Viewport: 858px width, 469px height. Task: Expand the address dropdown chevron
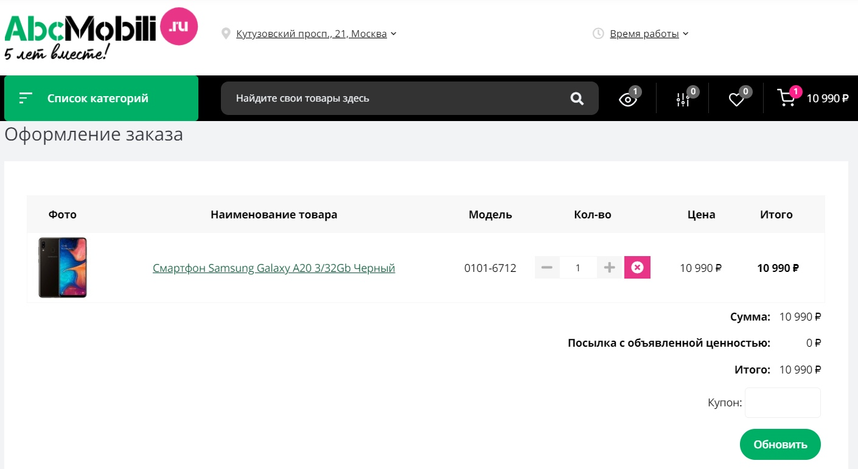[x=394, y=34]
